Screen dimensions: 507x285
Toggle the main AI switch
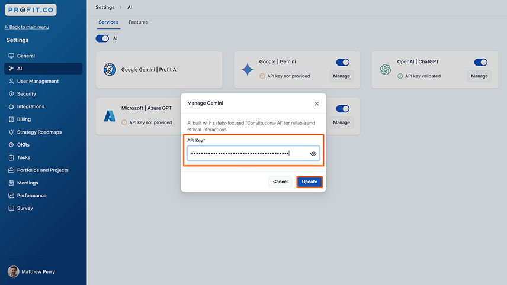coord(102,38)
